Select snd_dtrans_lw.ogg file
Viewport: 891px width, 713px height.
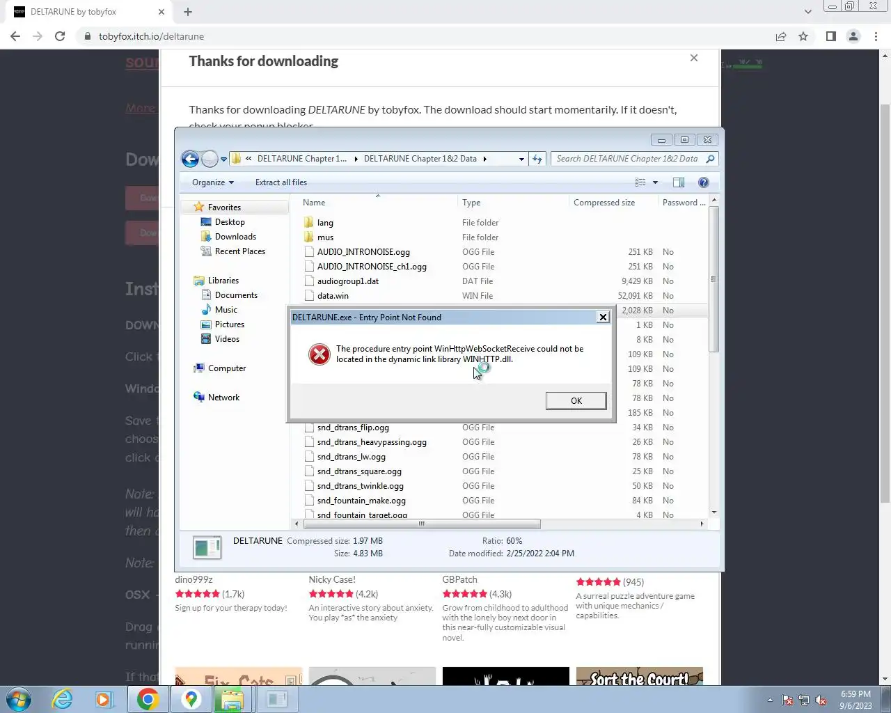click(x=351, y=457)
